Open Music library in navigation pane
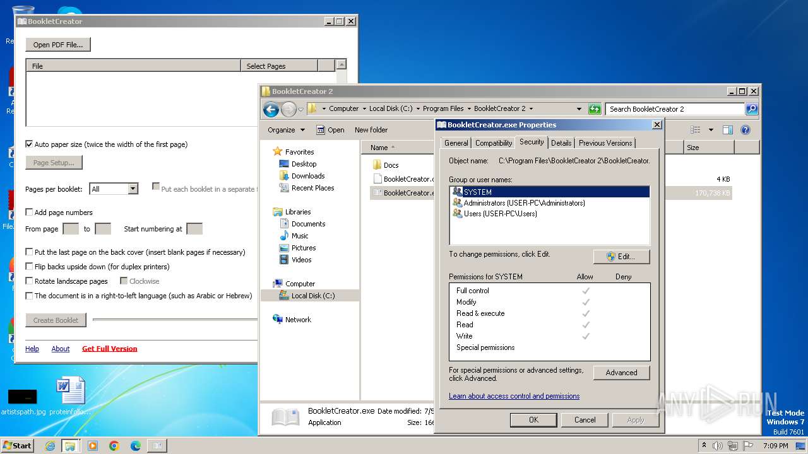 coord(294,236)
